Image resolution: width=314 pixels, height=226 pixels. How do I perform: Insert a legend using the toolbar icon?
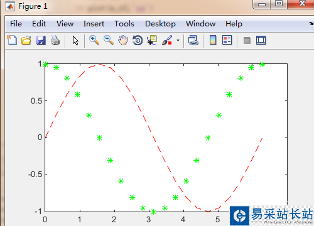227,40
